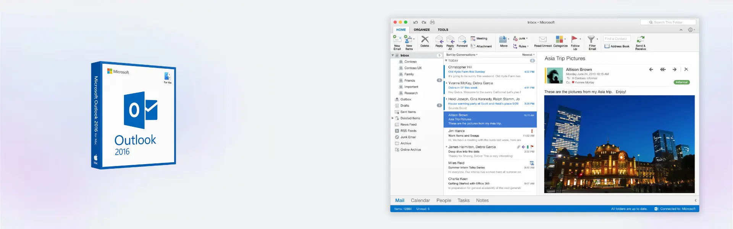The image size is (733, 229).
Task: Run Send & Receive
Action: (641, 42)
